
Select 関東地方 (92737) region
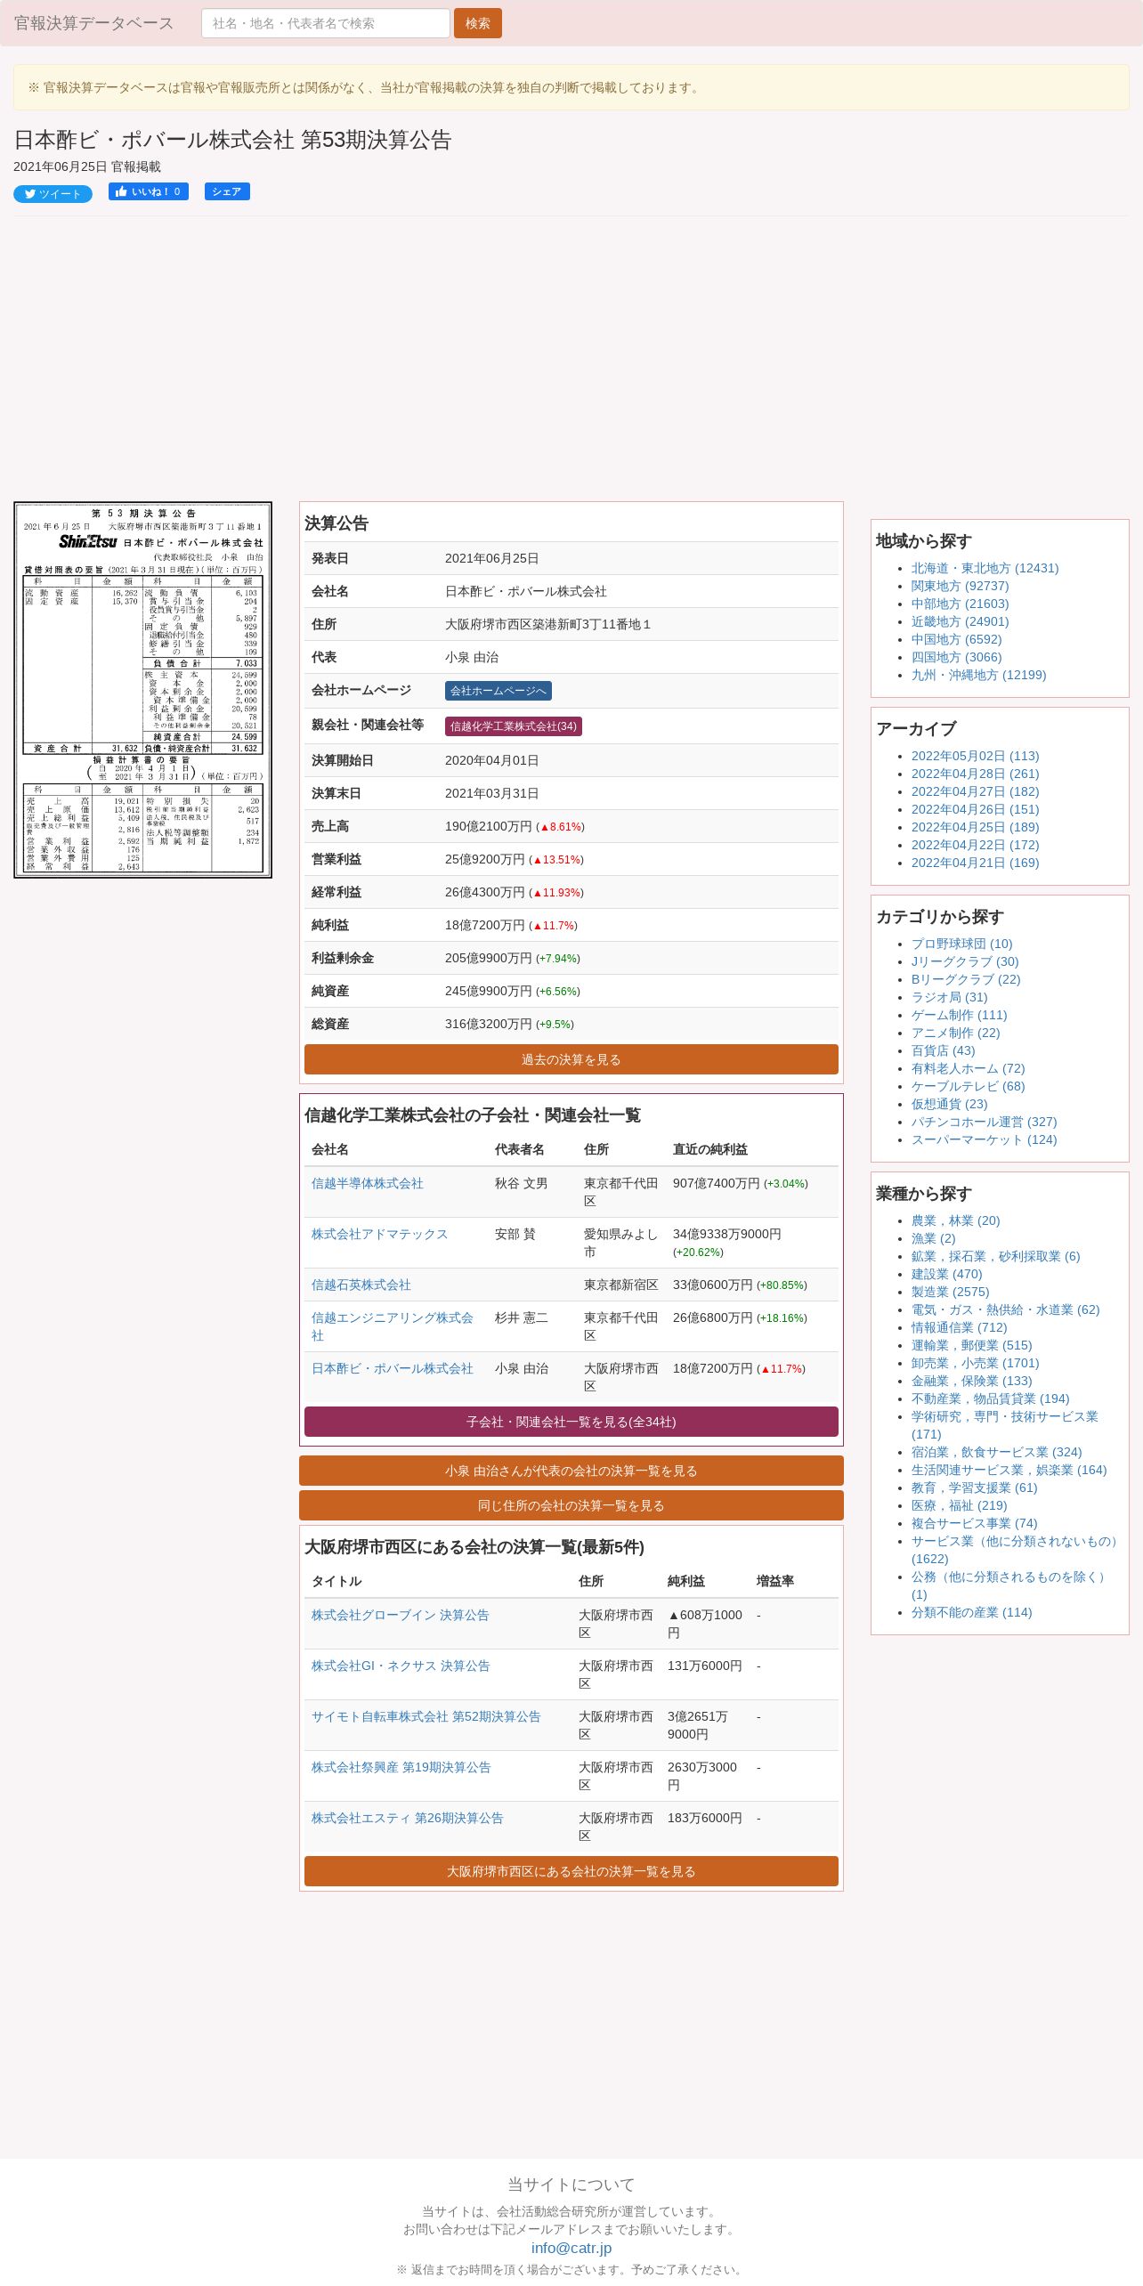coord(960,586)
